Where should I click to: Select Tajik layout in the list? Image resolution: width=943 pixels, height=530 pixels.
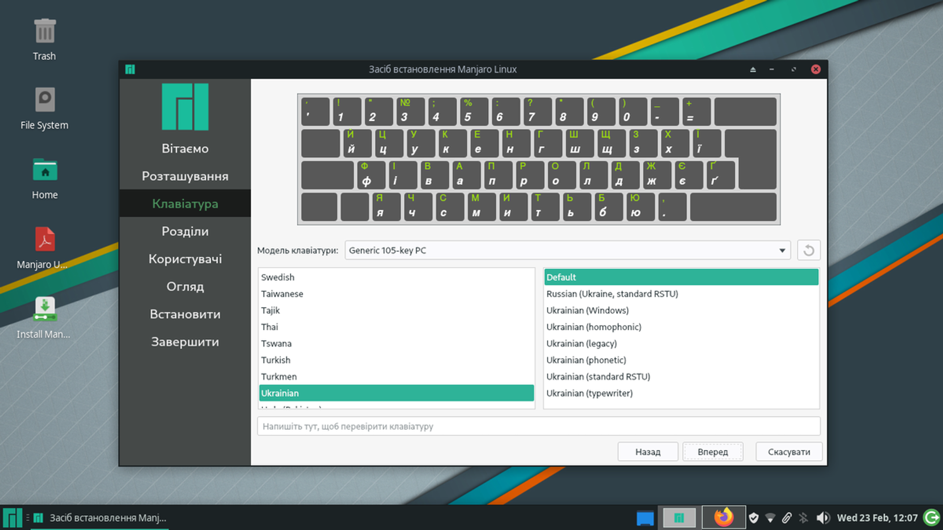[x=396, y=310]
